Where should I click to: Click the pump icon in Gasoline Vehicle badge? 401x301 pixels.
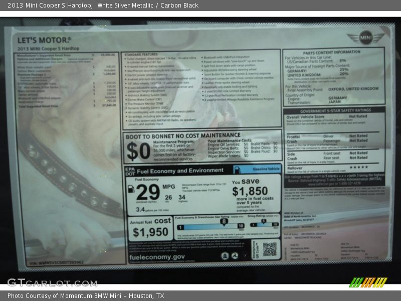pos(237,170)
